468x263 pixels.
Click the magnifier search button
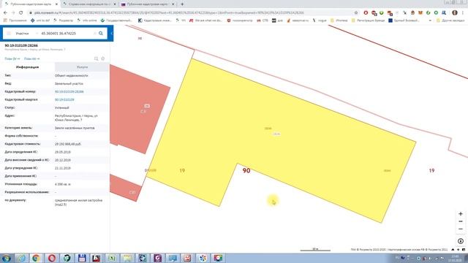101,34
